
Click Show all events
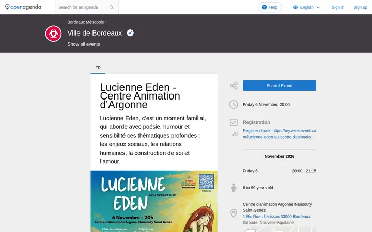coord(84,44)
